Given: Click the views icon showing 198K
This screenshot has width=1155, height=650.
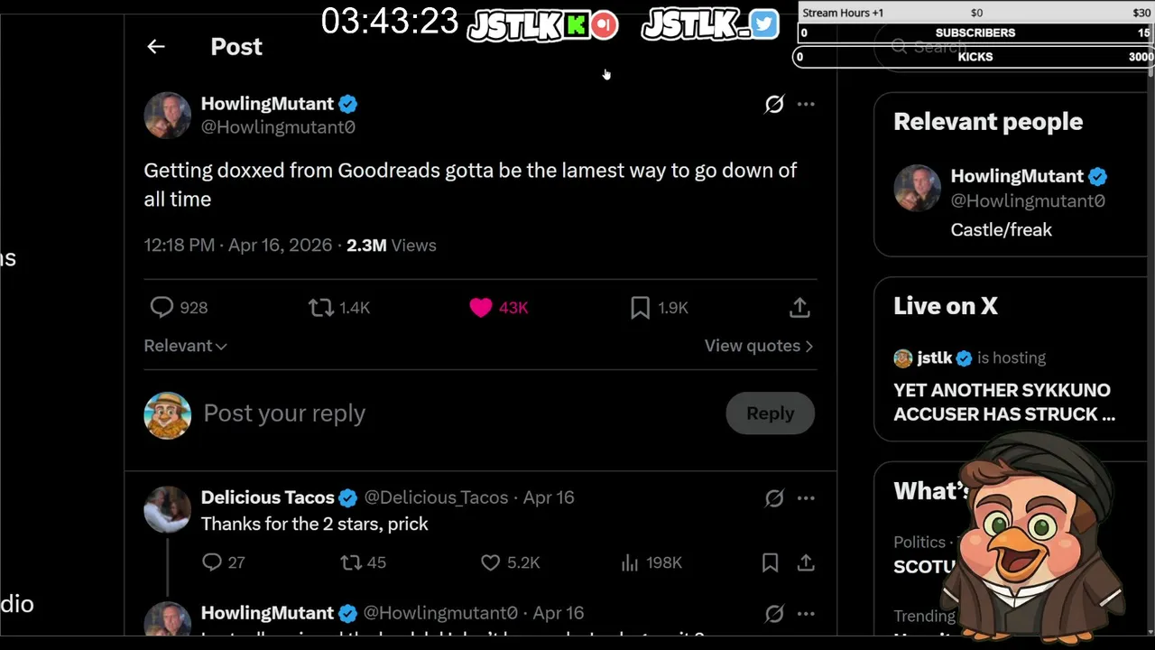Looking at the screenshot, I should [630, 562].
